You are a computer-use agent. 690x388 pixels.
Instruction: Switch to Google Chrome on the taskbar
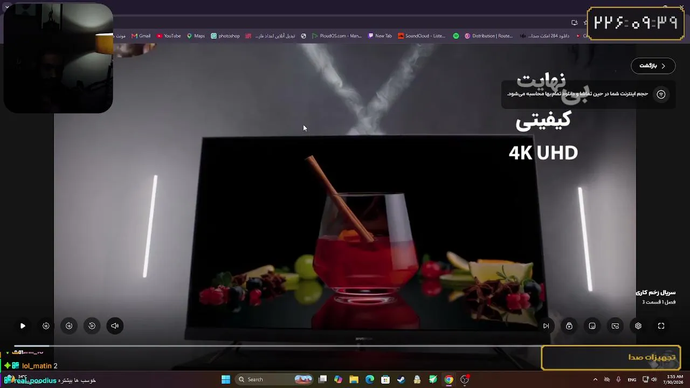[x=448, y=379]
